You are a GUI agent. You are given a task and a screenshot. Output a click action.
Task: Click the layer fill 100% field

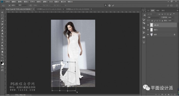[x=170, y=21]
